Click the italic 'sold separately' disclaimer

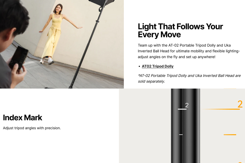(189, 79)
